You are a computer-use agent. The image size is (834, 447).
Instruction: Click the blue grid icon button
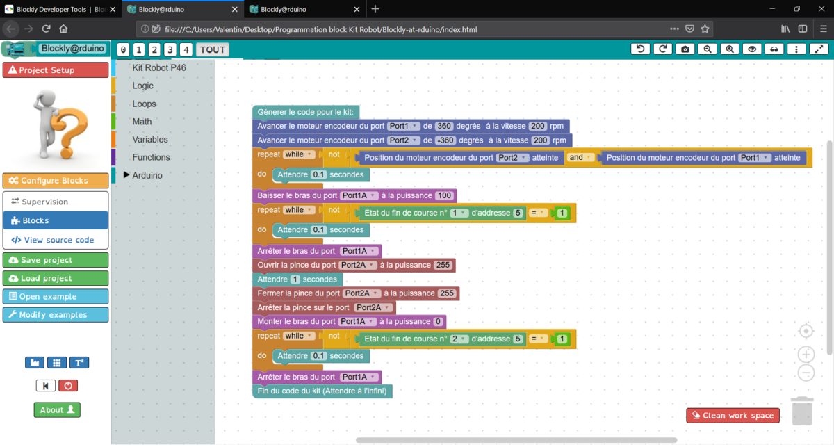57,362
